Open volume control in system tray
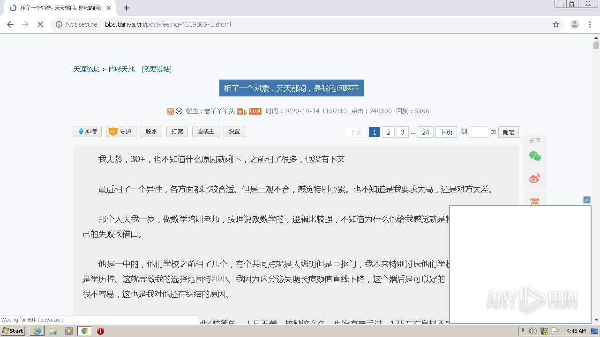Screen dimensions: 600x337 point(533,331)
